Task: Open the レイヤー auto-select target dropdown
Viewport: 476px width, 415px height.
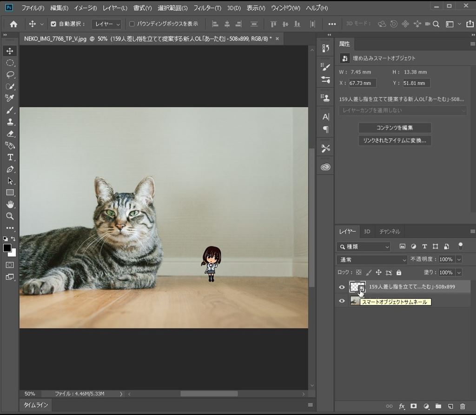Action: (x=106, y=24)
